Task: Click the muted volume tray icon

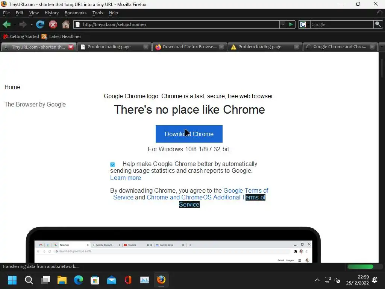Action: click(337, 280)
